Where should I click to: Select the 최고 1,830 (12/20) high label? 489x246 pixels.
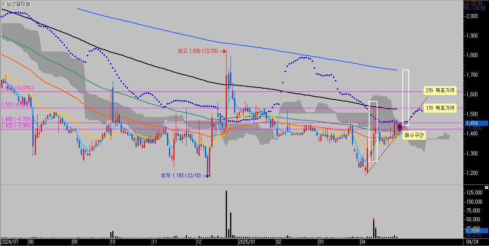click(x=198, y=51)
